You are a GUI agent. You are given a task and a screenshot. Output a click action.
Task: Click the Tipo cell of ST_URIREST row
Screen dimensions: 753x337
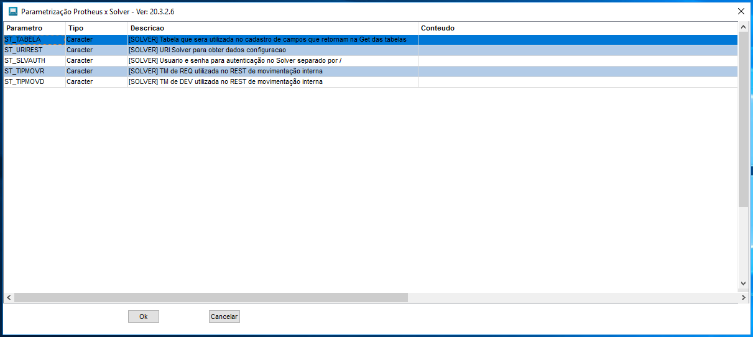pyautogui.click(x=96, y=50)
